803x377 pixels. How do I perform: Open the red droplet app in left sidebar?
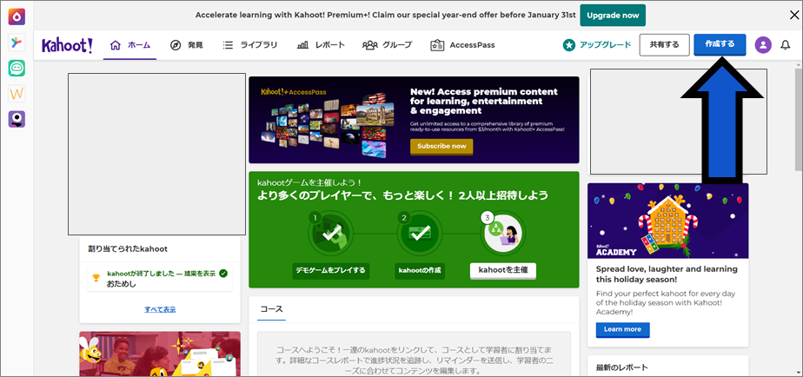click(17, 17)
